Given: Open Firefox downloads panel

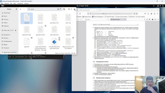Looking at the screenshot, I should tap(148, 14).
